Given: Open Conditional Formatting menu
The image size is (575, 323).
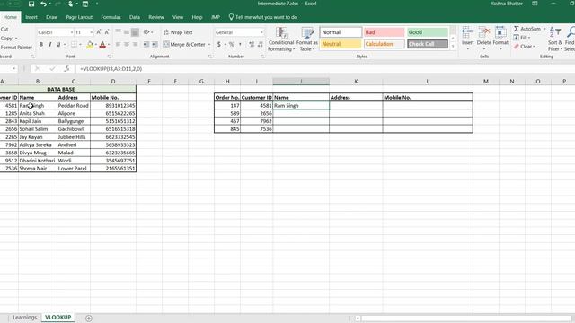Looking at the screenshot, I should click(x=281, y=39).
